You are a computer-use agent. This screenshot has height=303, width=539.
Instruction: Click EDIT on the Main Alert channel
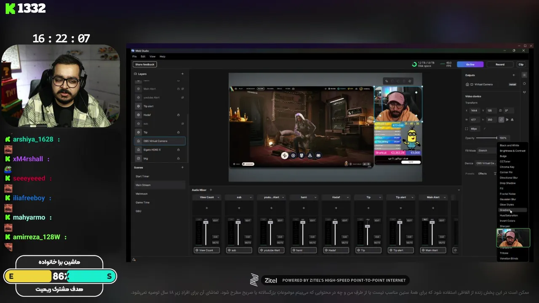tap(442, 221)
